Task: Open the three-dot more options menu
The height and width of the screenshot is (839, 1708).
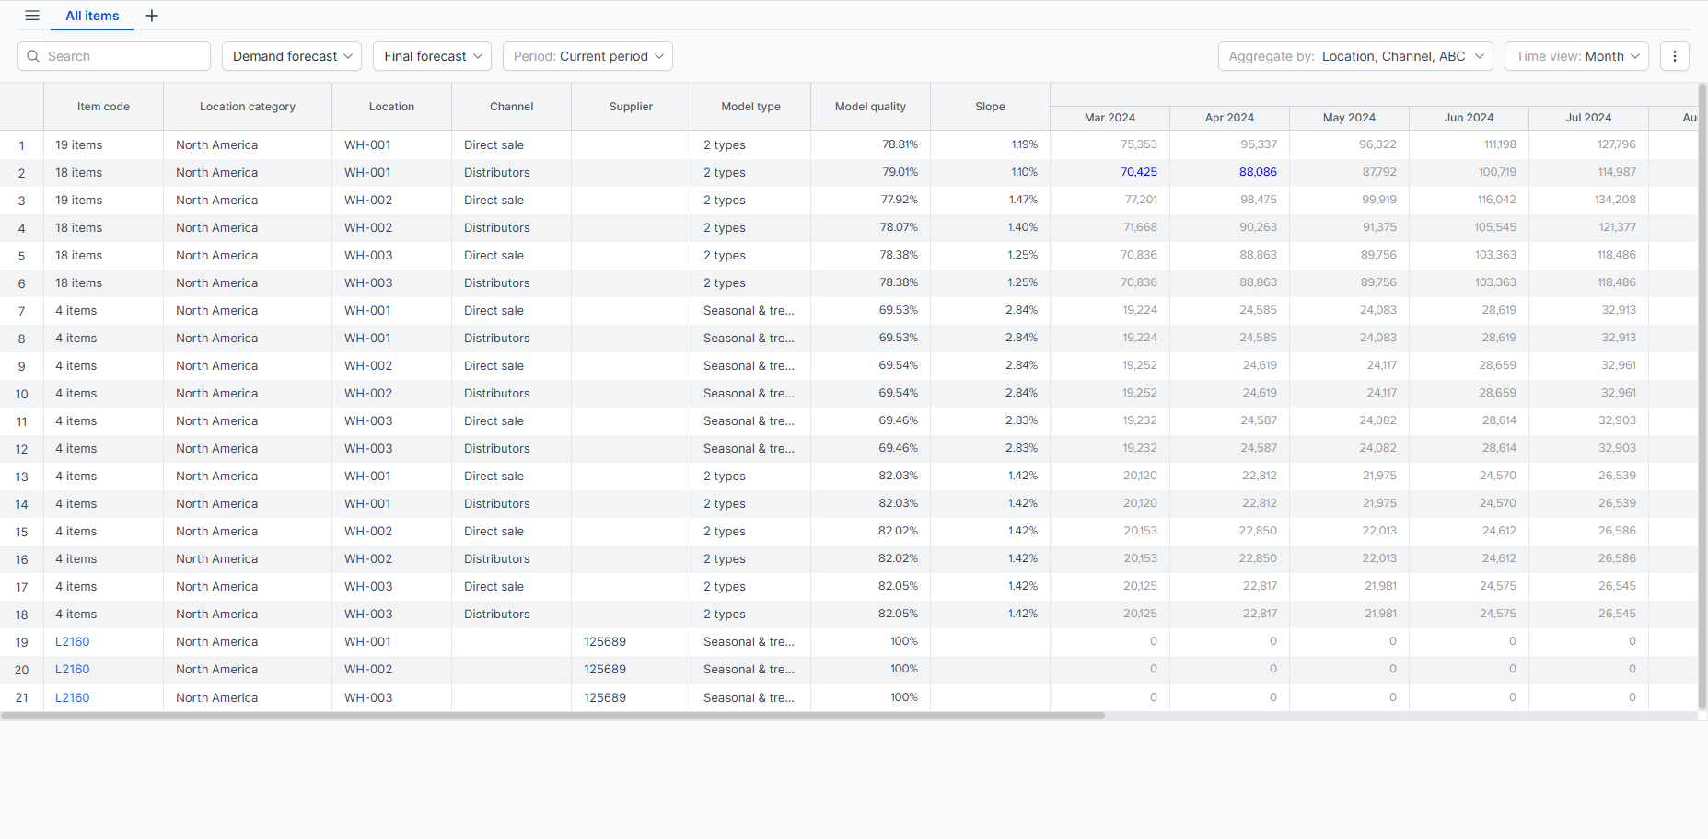Action: click(1675, 56)
